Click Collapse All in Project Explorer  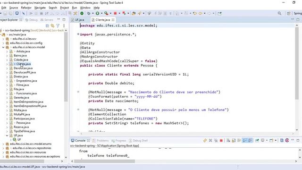47,25
